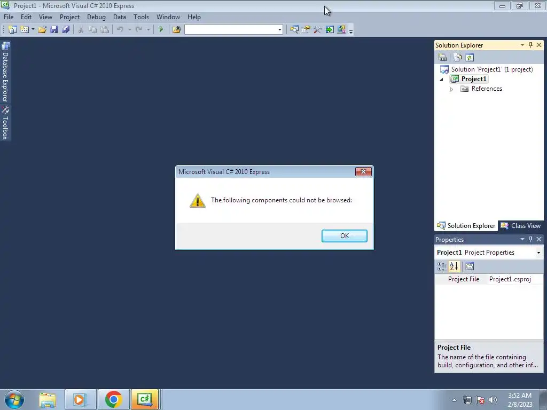This screenshot has width=547, height=410.
Task: Click the Start Page toolbar icon
Action: coord(330,30)
